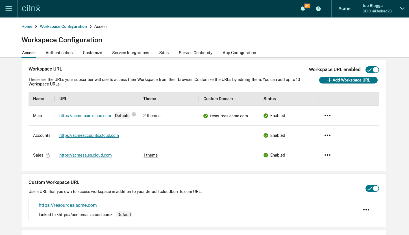The width and height of the screenshot is (409, 235).
Task: Open more options for resources.acme.com custom URL
Action: tap(366, 210)
